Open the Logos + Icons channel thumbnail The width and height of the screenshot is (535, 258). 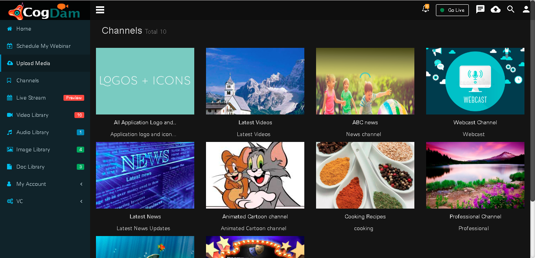pos(145,81)
